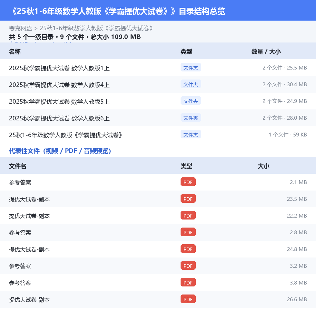316x318 pixels.
Task: Click PDF badge in the 23.5 MB row
Action: (188, 199)
